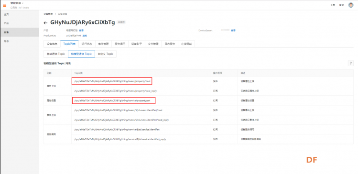Click the 未激活 status badge

121,22
